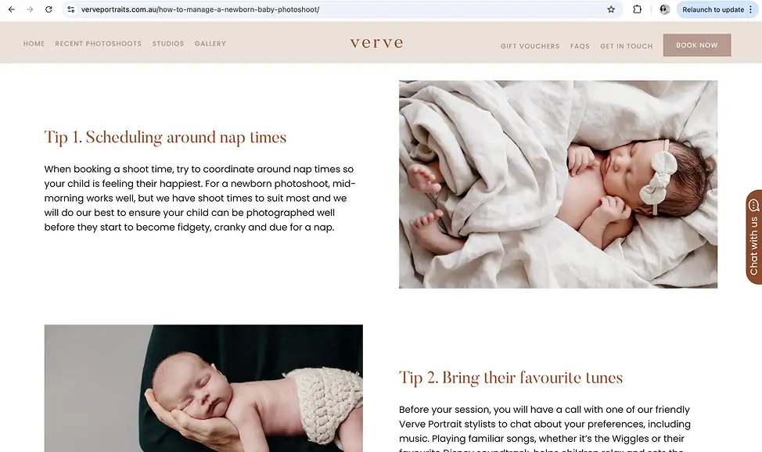Open the browser extensions puzzle icon
This screenshot has height=452, width=762.
pos(637,9)
